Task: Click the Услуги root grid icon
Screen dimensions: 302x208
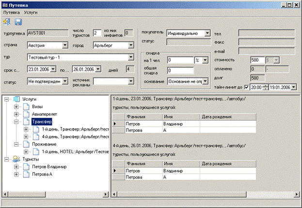Action: [x=16, y=99]
